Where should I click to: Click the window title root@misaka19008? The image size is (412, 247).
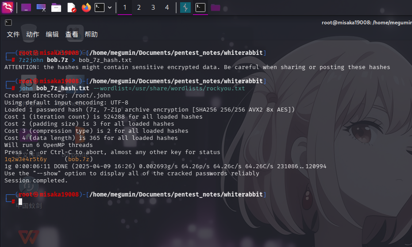(x=367, y=23)
